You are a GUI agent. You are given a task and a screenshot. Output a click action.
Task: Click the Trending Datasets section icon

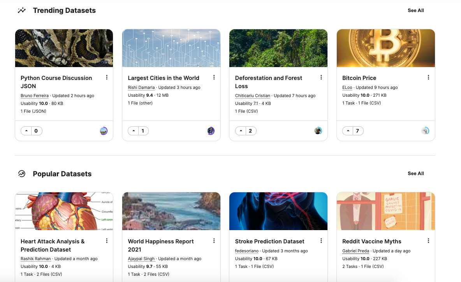coord(22,11)
